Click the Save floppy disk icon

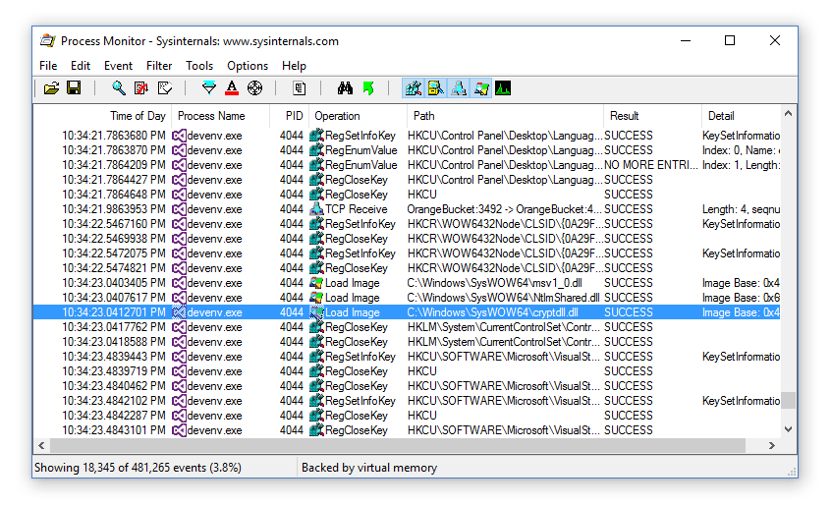(74, 88)
